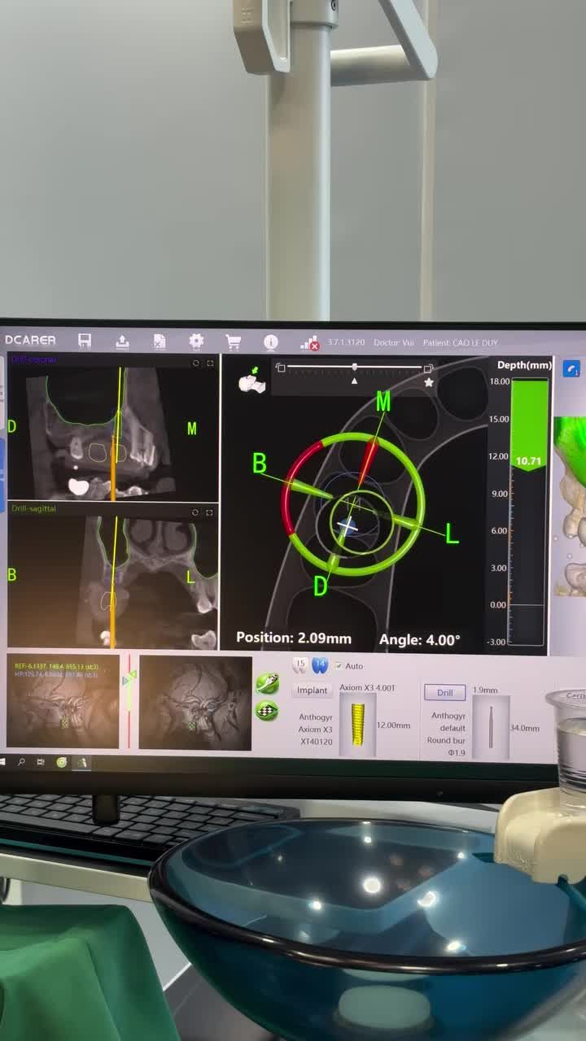Image resolution: width=586 pixels, height=1041 pixels.
Task: Click the Drill-coronal CT view
Action: coord(113,426)
